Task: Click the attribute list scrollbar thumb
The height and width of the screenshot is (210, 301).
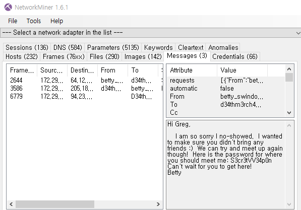Action: [x=289, y=77]
